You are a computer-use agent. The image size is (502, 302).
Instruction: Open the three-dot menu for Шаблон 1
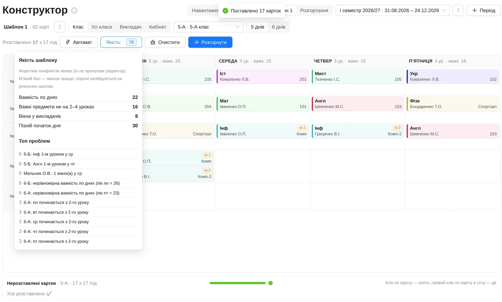click(x=60, y=27)
